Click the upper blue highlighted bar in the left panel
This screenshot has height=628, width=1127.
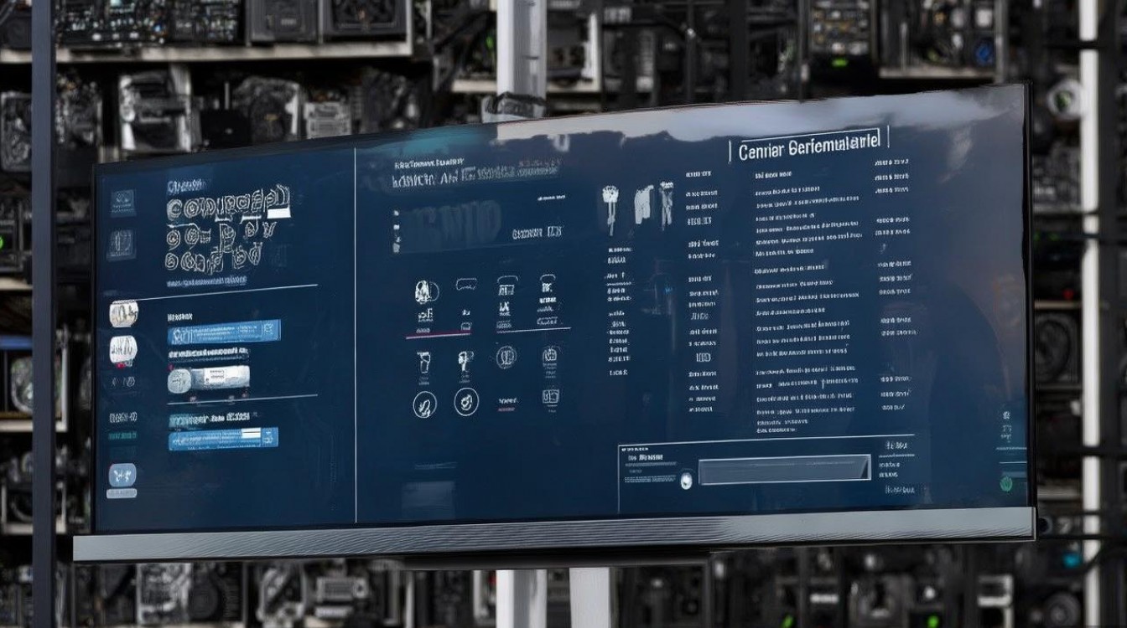pyautogui.click(x=224, y=333)
